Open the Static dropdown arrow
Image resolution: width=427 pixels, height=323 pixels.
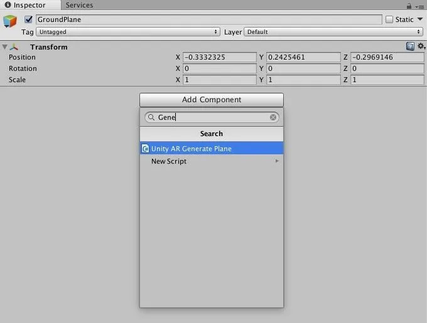click(x=420, y=19)
